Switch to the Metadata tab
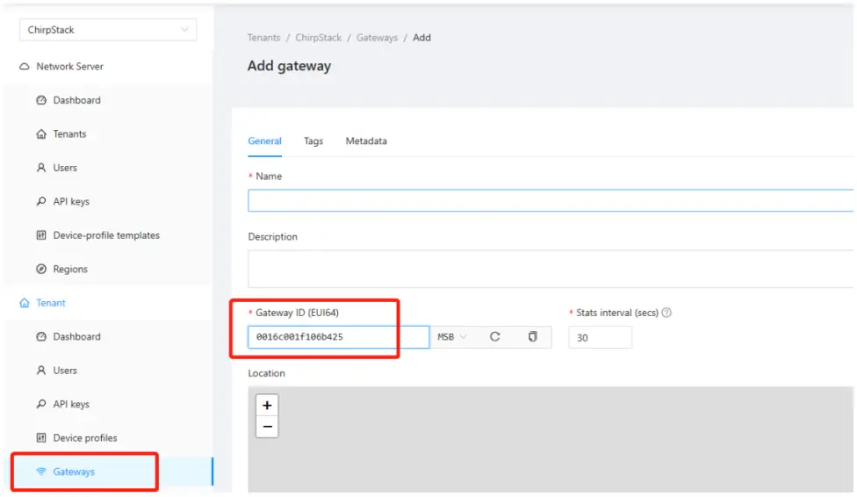The width and height of the screenshot is (857, 497). pyautogui.click(x=366, y=140)
